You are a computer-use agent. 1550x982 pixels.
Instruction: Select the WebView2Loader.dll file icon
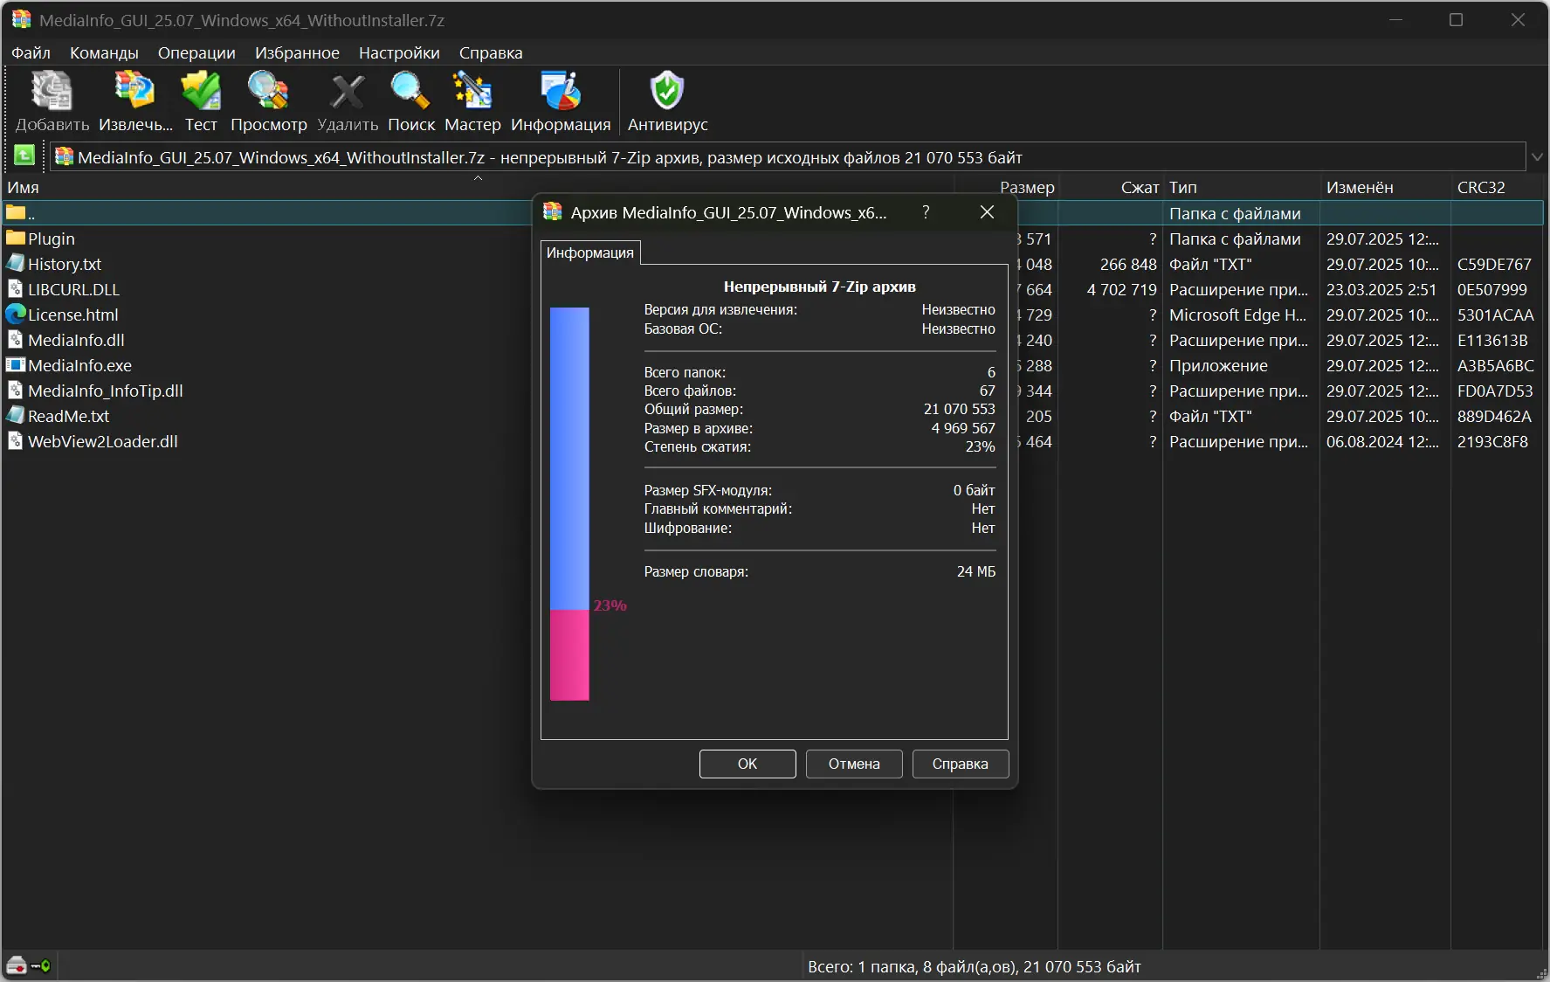click(16, 441)
